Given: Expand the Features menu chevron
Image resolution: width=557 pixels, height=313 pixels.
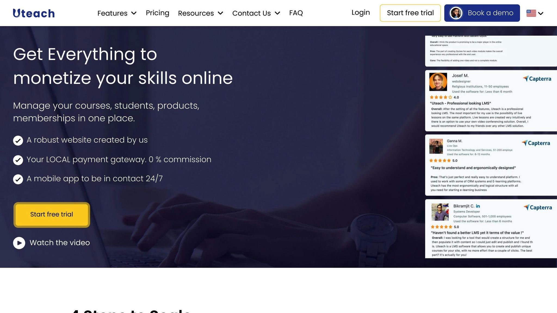Looking at the screenshot, I should 134,13.
